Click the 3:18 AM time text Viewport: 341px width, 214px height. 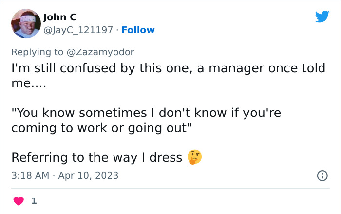tap(30, 176)
